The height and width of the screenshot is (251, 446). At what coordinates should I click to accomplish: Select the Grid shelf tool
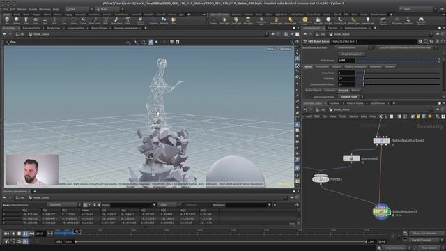click(45, 20)
